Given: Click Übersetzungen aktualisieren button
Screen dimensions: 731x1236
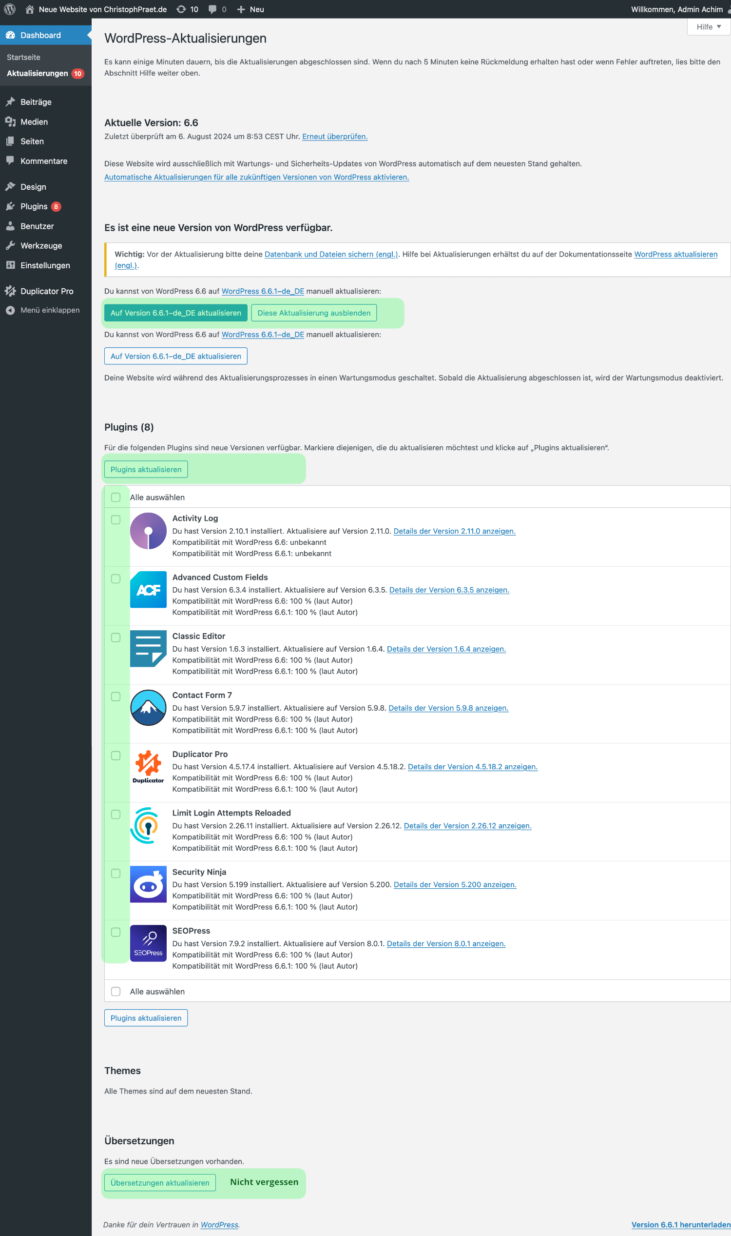Looking at the screenshot, I should coord(159,1183).
